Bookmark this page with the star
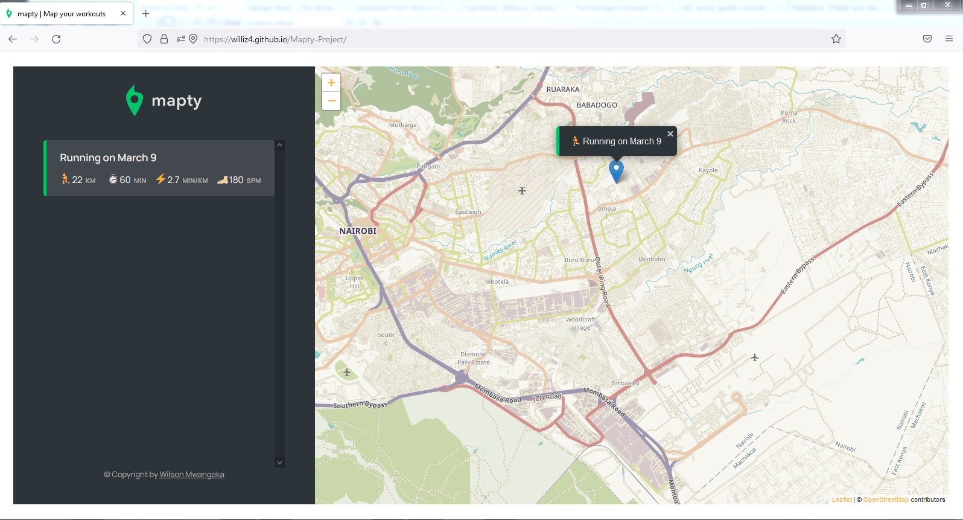This screenshot has width=963, height=520. pyautogui.click(x=836, y=39)
